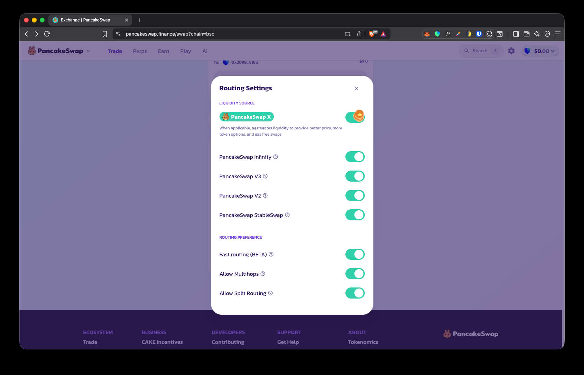Disable Fast routing (BETA) toggle
The height and width of the screenshot is (375, 584).
click(x=355, y=254)
